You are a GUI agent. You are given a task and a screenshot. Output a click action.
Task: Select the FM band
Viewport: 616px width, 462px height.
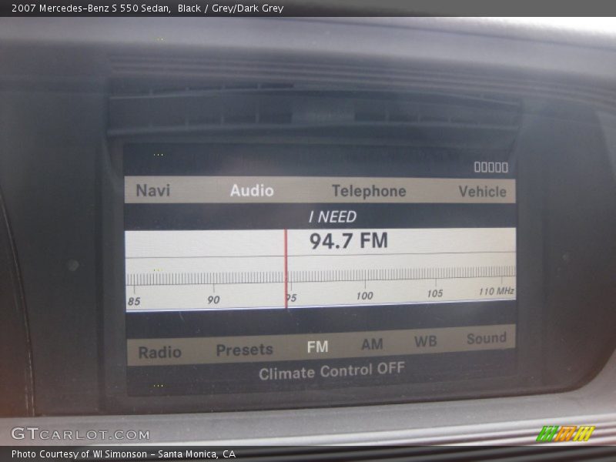(317, 347)
